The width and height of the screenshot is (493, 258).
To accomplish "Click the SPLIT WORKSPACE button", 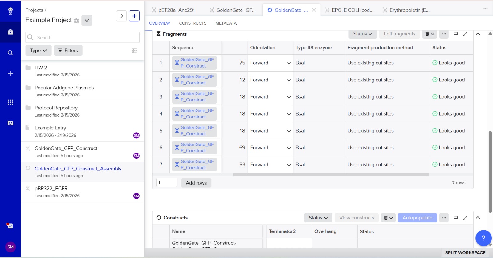I will pos(465,252).
